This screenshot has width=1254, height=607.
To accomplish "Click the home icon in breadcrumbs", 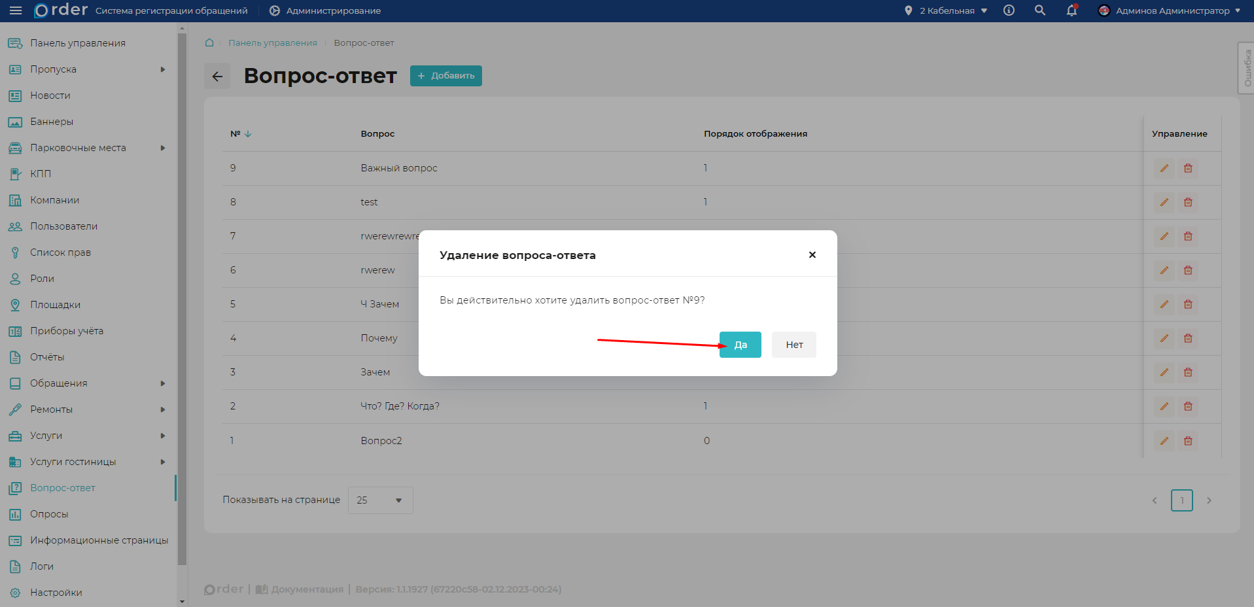I will pyautogui.click(x=209, y=43).
